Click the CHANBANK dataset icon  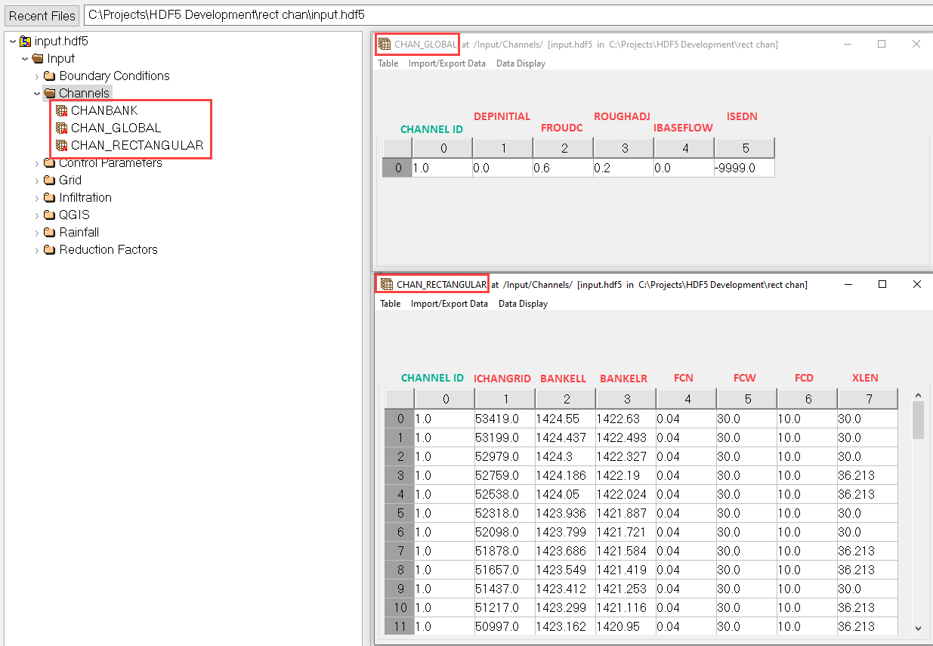coord(62,111)
